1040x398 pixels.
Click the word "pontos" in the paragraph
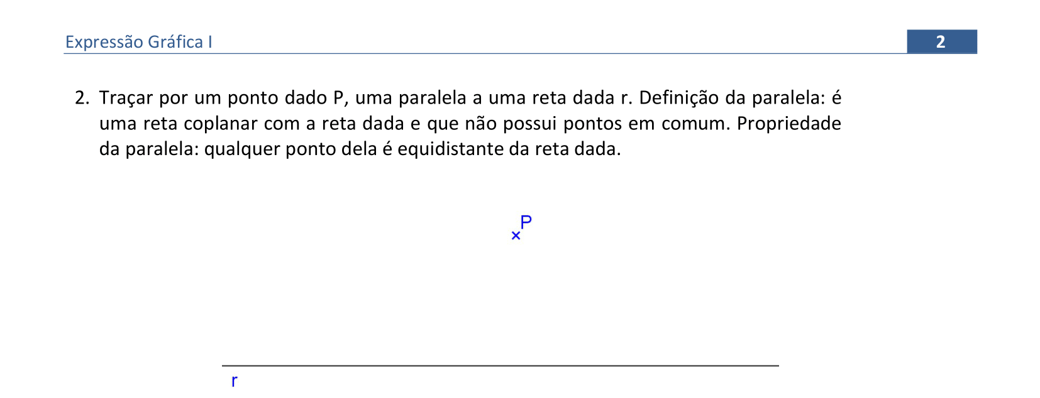click(592, 124)
